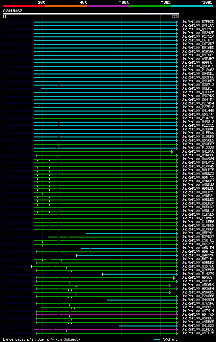The width and height of the screenshot is (216, 342).
Task: Select the UniRef100_Q41823 label
Action: point(198,326)
